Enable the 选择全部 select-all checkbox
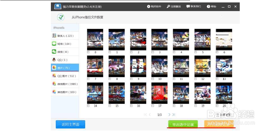270x132 pixels. pos(218,115)
